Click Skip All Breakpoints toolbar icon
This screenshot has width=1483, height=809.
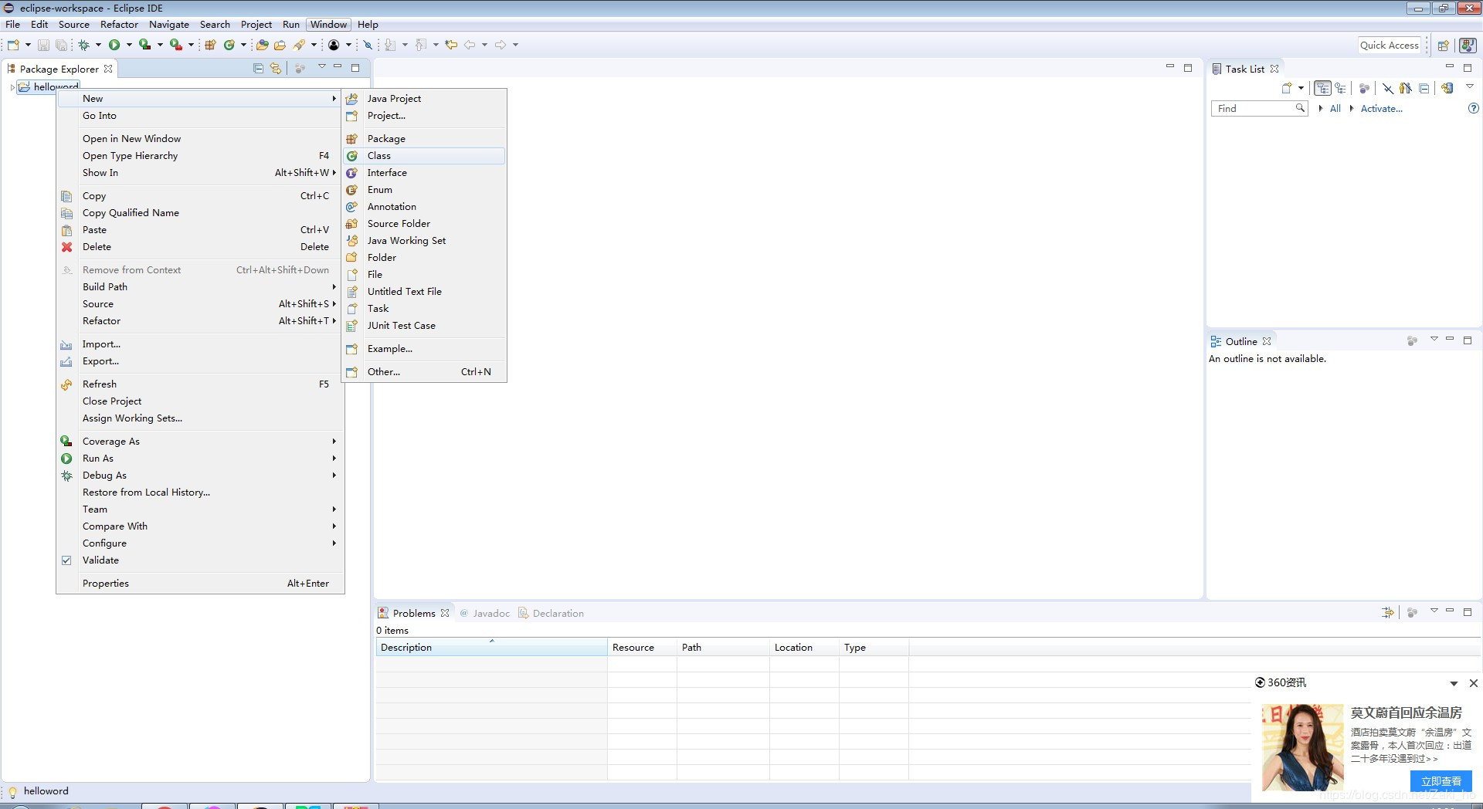pos(368,44)
